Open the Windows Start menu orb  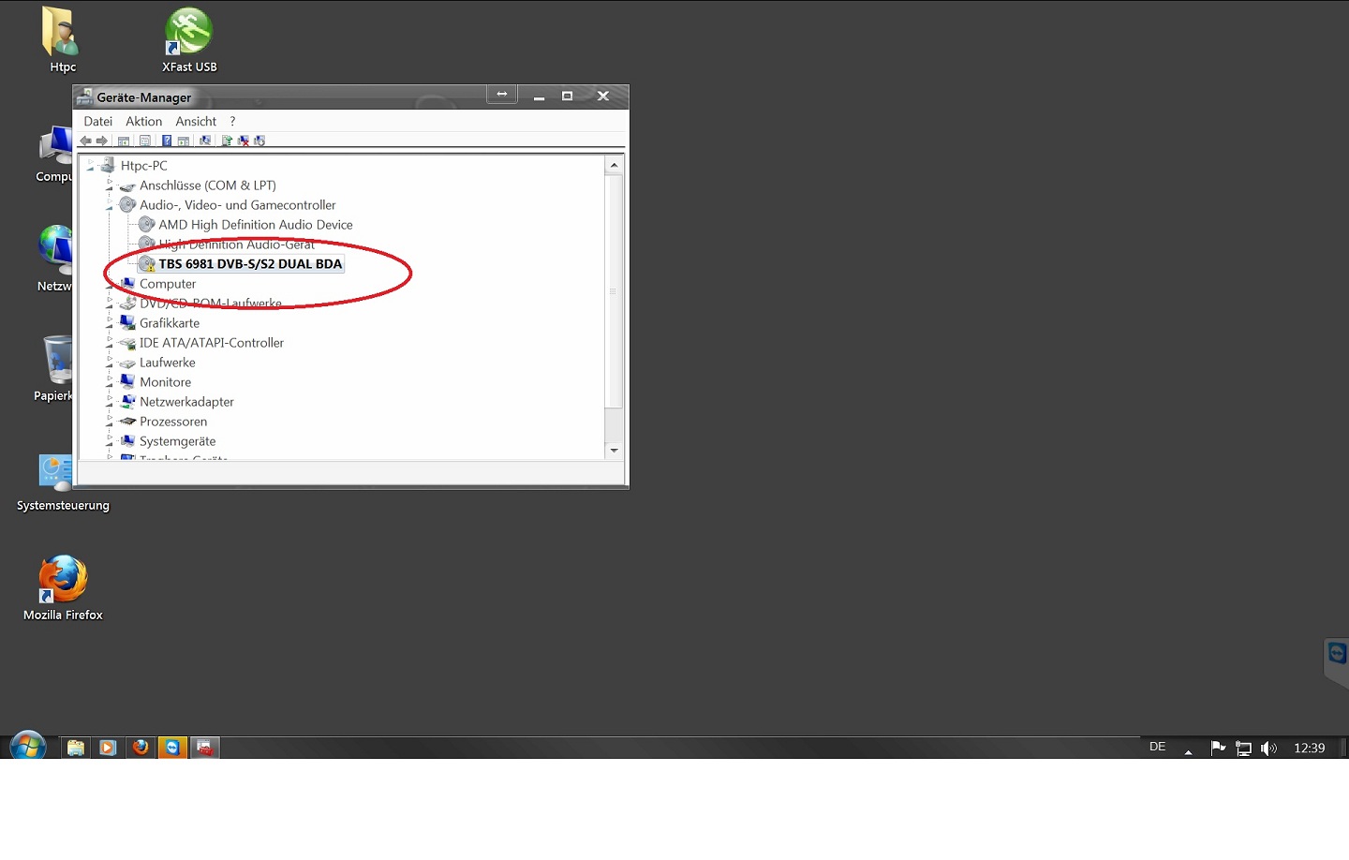[x=28, y=747]
